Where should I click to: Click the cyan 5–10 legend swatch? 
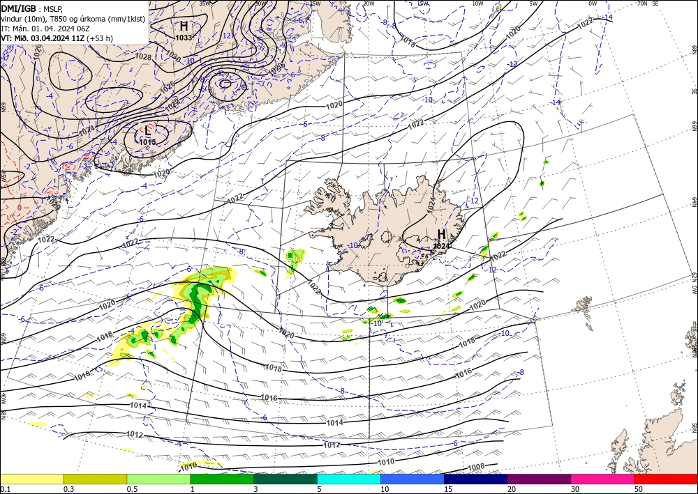(349, 479)
